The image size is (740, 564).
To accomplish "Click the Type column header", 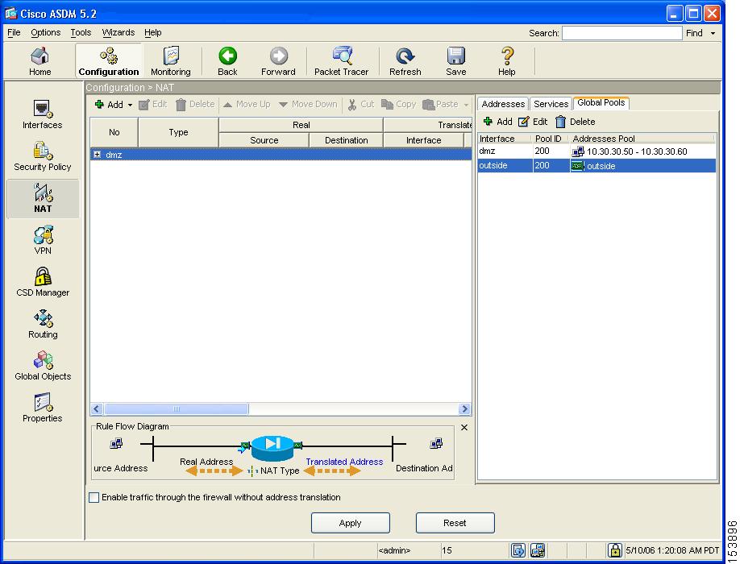I will click(178, 132).
